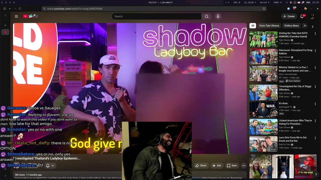The height and width of the screenshot is (180, 321).
Task: Open the 'Seal On Tour' channel link
Action: pyautogui.click(x=284, y=144)
